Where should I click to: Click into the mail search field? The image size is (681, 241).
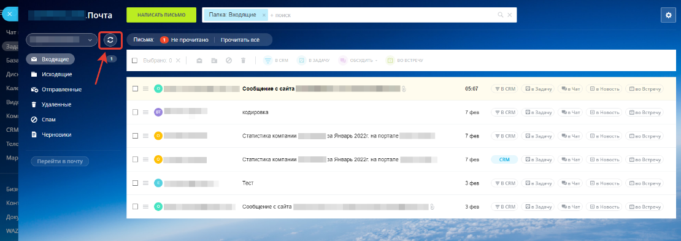[x=382, y=15]
